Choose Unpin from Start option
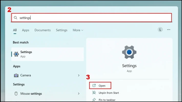This screenshot has width=182, height=102. tap(109, 93)
